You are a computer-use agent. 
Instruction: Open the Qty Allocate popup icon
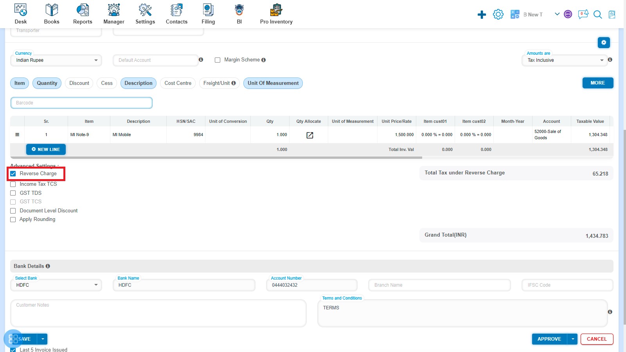pos(309,135)
